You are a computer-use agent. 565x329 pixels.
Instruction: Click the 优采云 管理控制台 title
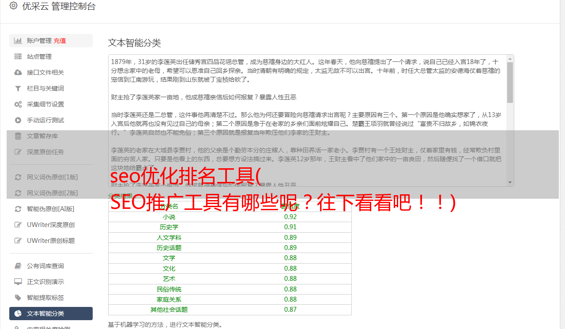59,6
